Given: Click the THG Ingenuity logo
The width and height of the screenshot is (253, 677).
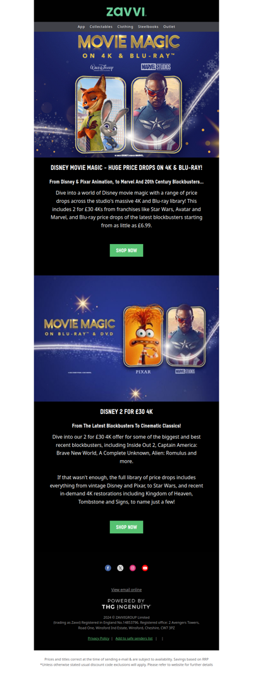Looking at the screenshot, I should [126, 603].
